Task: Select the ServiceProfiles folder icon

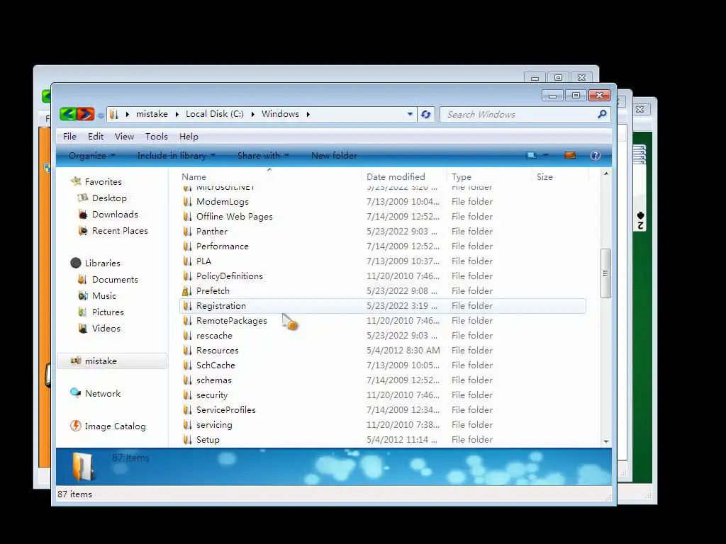Action: 187,410
